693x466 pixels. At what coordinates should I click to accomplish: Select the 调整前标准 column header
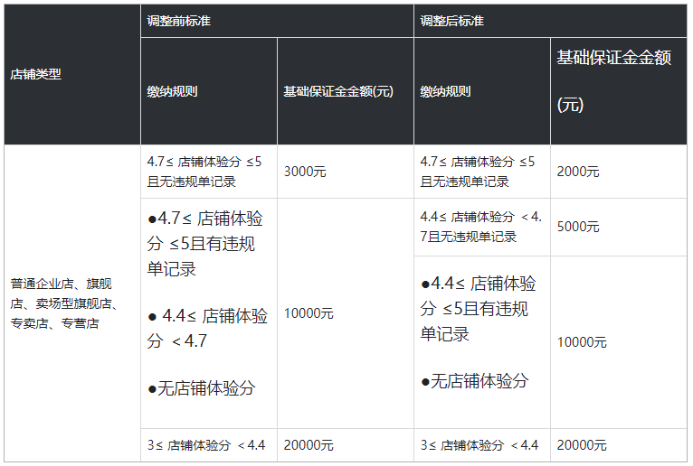coord(179,20)
